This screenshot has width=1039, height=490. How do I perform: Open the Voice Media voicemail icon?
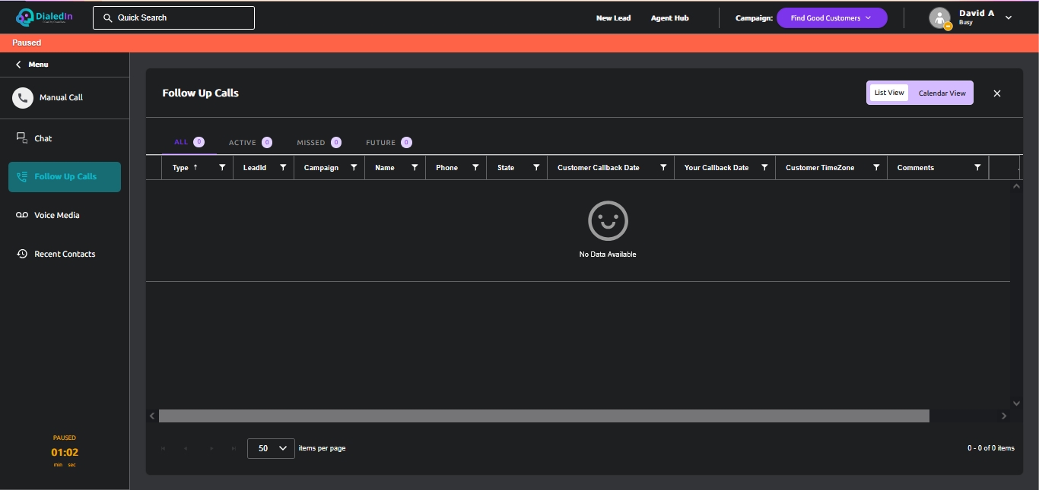point(22,215)
